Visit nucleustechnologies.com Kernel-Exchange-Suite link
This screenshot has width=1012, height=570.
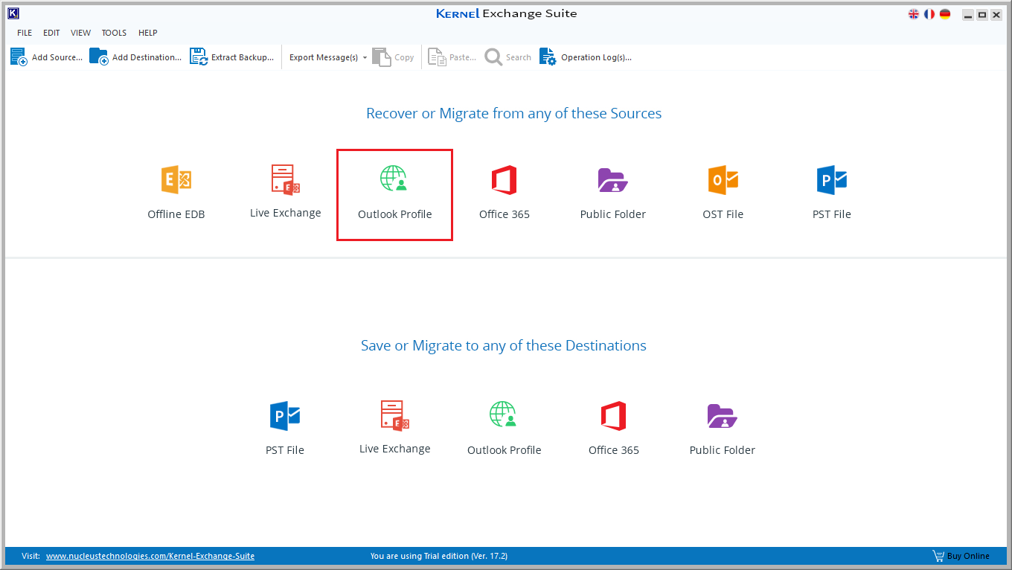point(150,556)
